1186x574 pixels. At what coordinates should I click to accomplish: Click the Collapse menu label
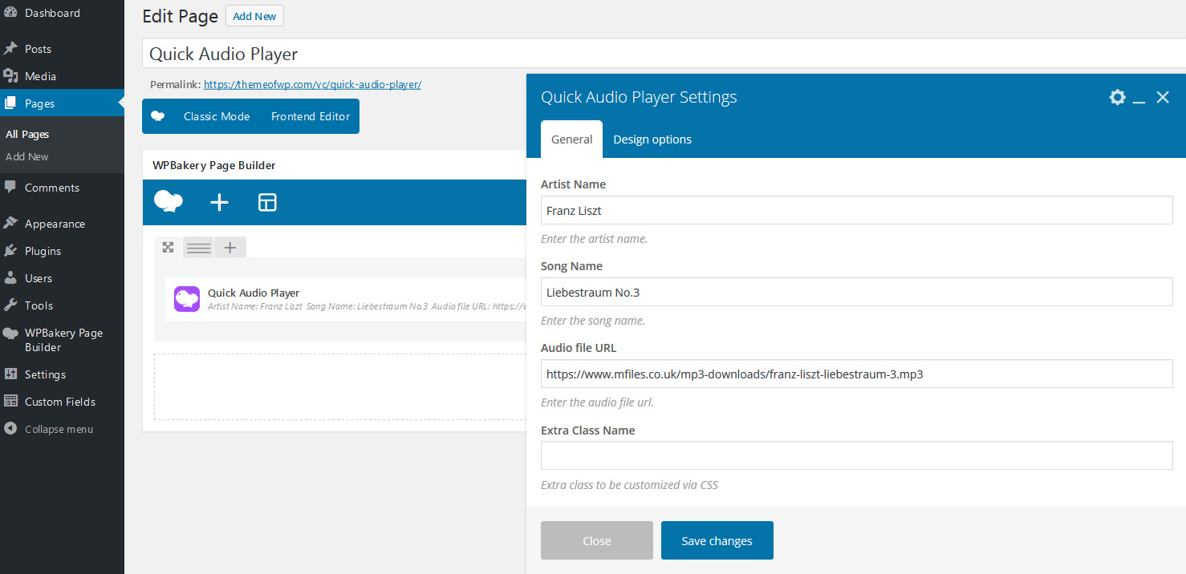pyautogui.click(x=59, y=429)
